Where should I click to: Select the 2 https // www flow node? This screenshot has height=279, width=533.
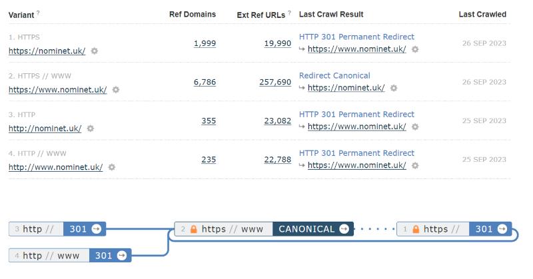pos(223,229)
